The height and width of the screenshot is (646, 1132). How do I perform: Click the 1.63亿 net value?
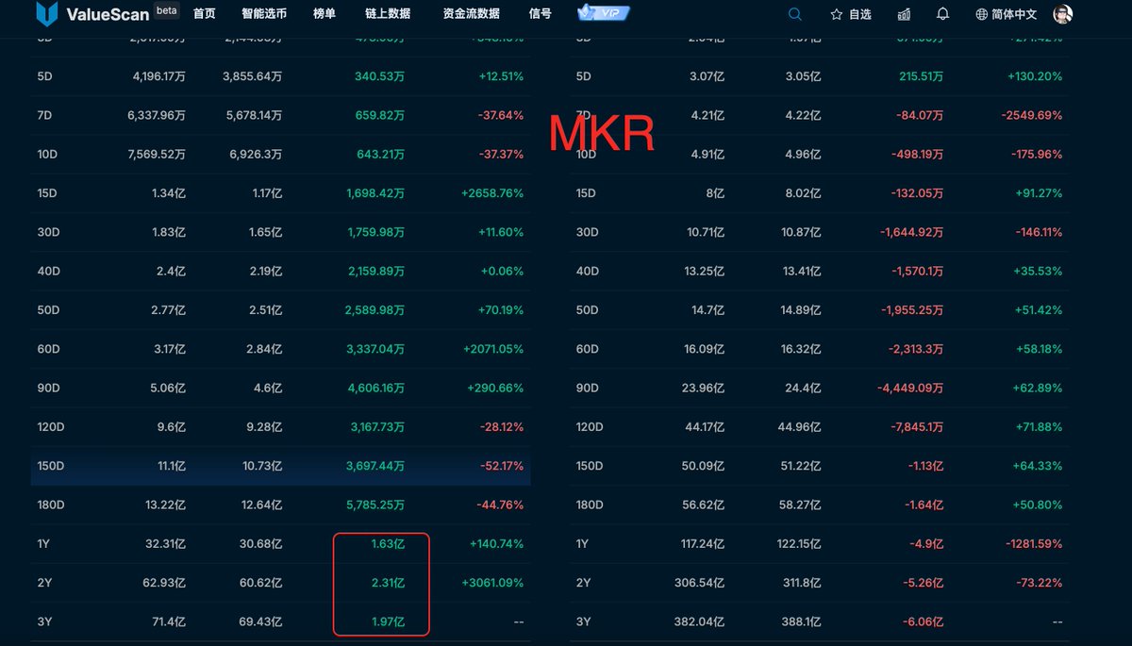pyautogui.click(x=389, y=543)
